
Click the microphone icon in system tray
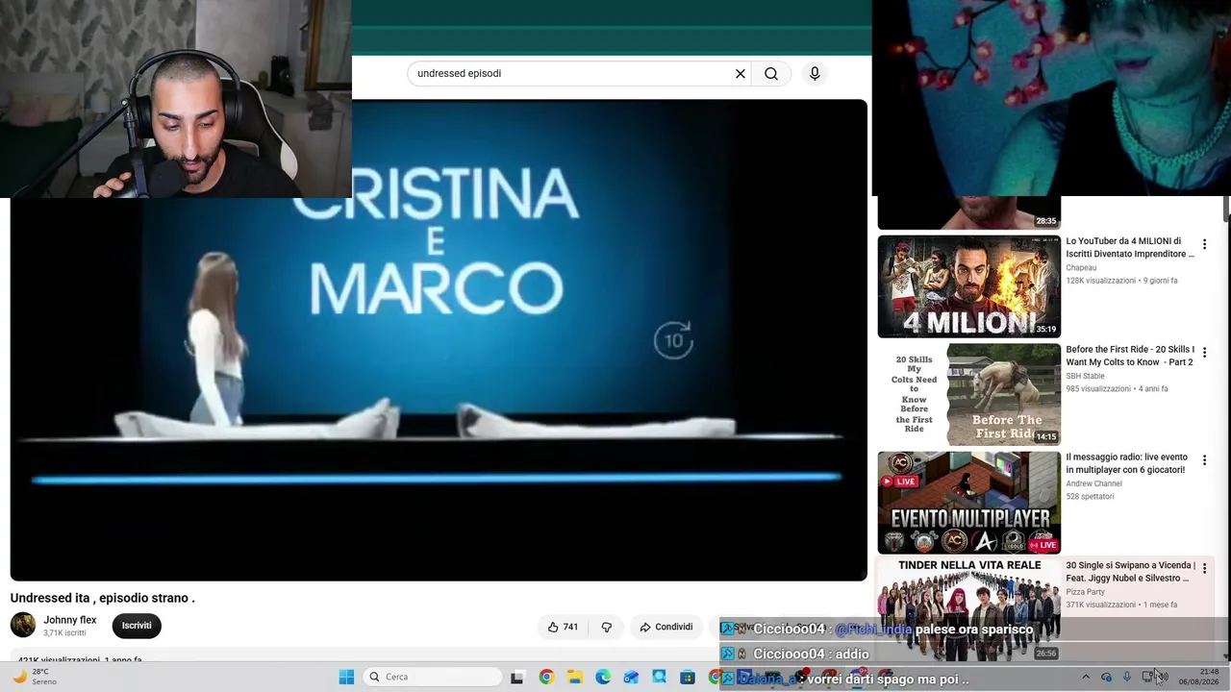(1126, 678)
